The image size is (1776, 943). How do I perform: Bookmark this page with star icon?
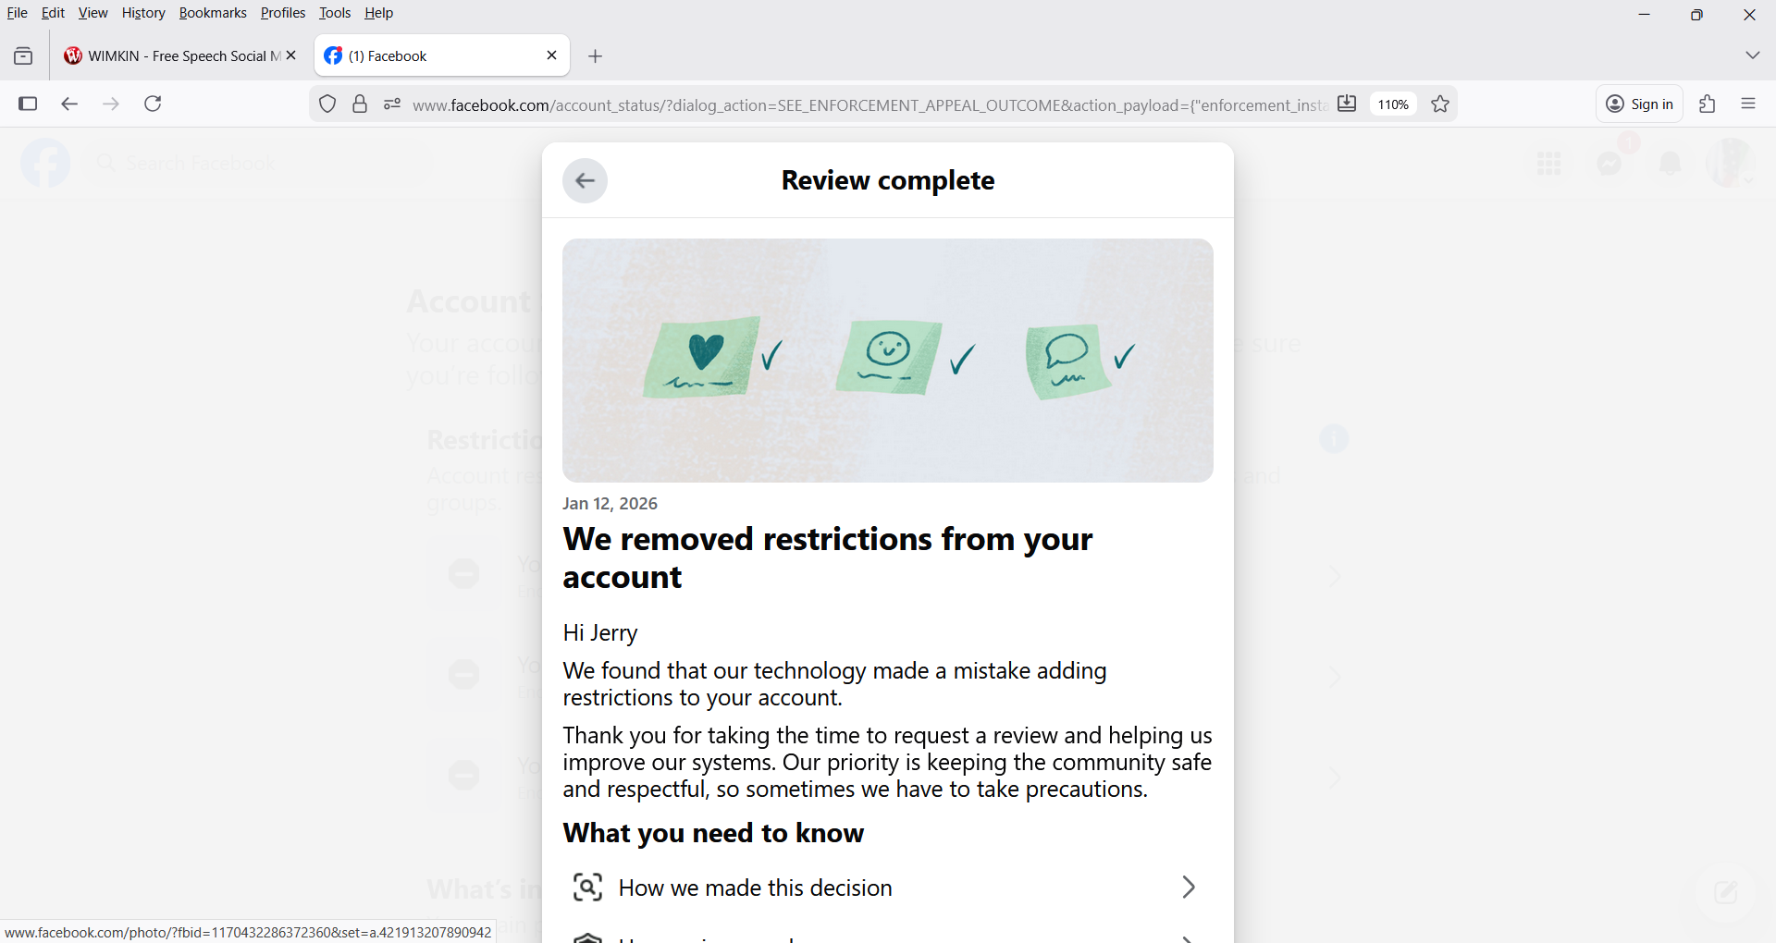1440,104
